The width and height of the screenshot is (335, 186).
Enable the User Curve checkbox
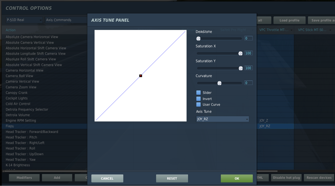198,104
